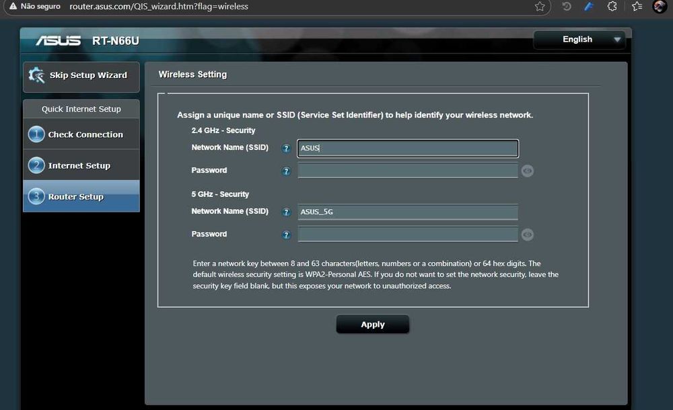The image size is (673, 410).
Task: Open help for 5 GHz Network Name
Action: coord(286,212)
